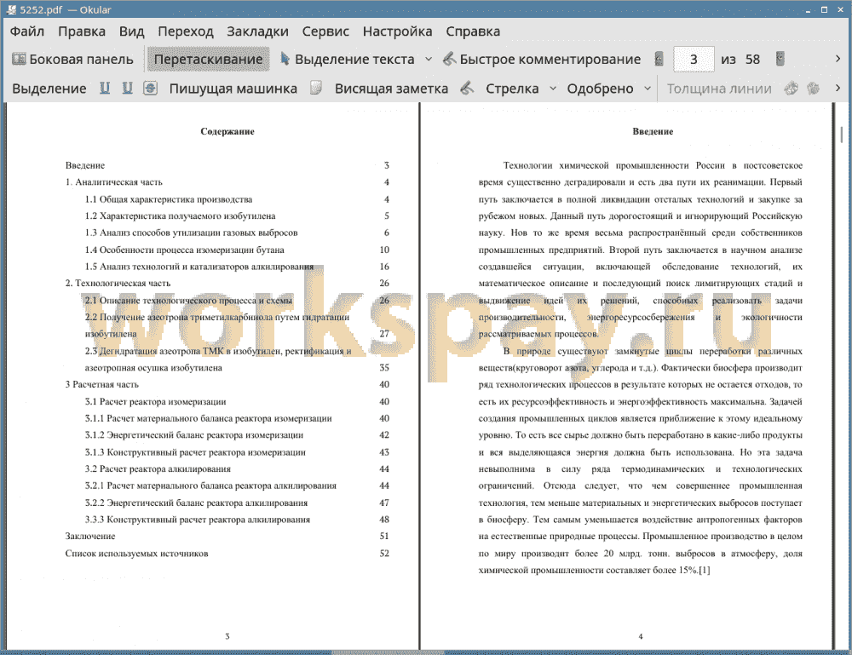Open the Закладки menu
852x655 pixels.
(x=257, y=32)
